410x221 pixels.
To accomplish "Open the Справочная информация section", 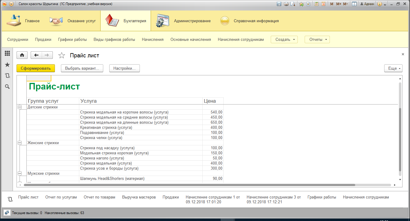I will pos(249,21).
